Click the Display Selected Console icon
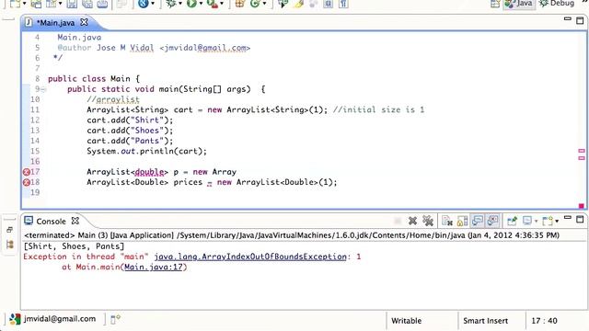 (x=527, y=221)
